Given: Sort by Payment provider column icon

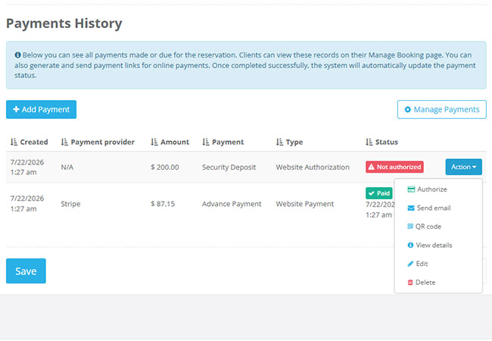Looking at the screenshot, I should pyautogui.click(x=64, y=142).
